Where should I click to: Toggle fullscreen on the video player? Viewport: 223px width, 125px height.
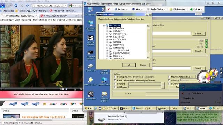pos(81,89)
